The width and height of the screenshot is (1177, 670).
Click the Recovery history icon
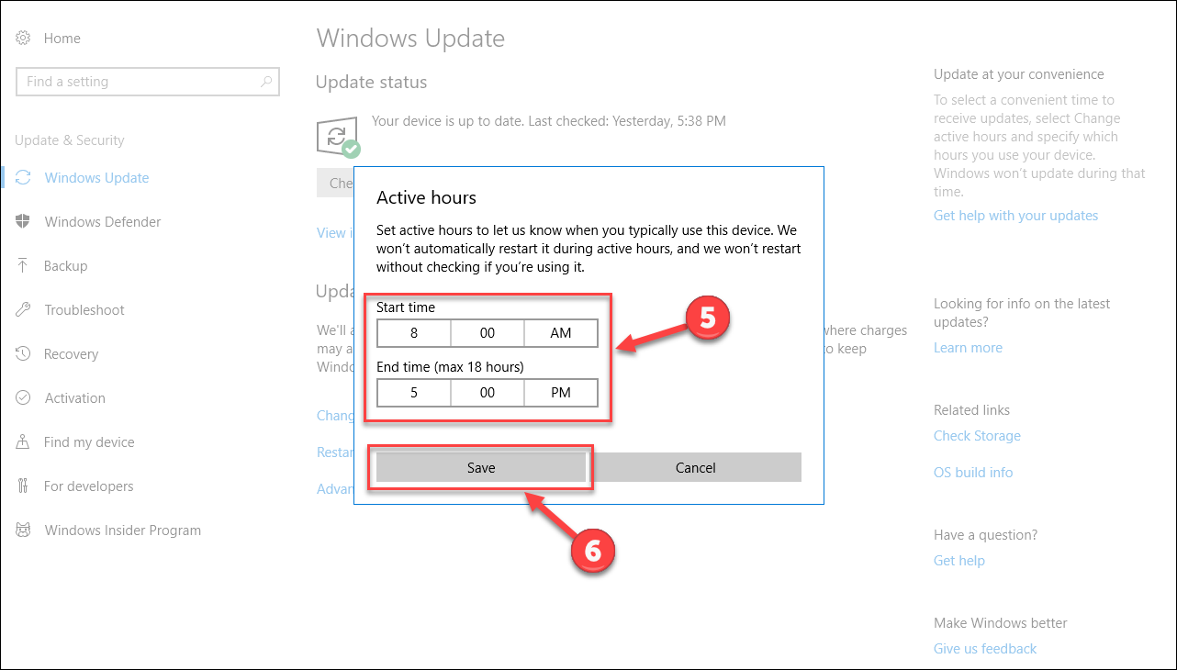click(x=24, y=354)
